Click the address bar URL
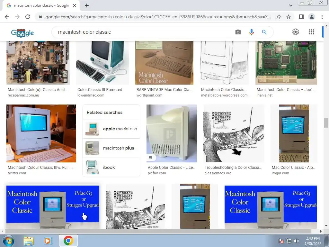This screenshot has height=247, width=329. (x=158, y=17)
